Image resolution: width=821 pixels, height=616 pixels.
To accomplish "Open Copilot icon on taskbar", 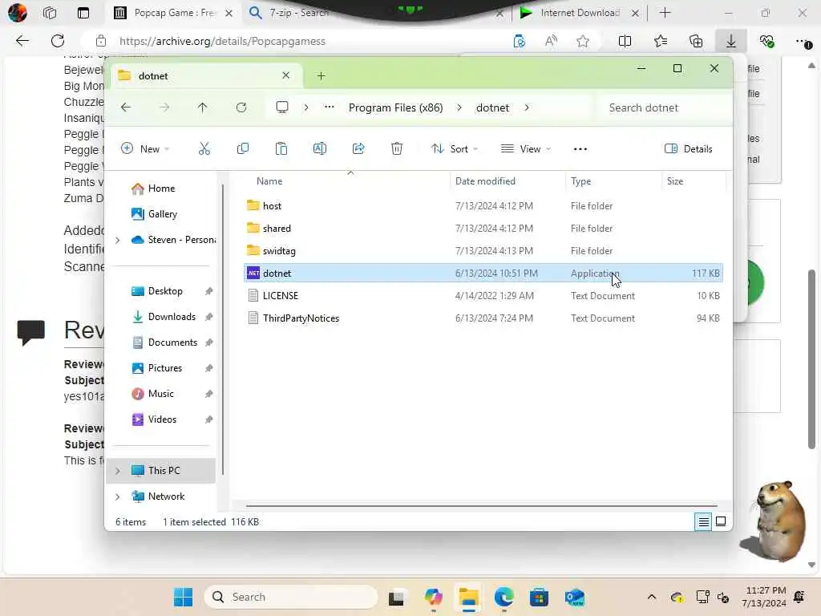I will [433, 597].
